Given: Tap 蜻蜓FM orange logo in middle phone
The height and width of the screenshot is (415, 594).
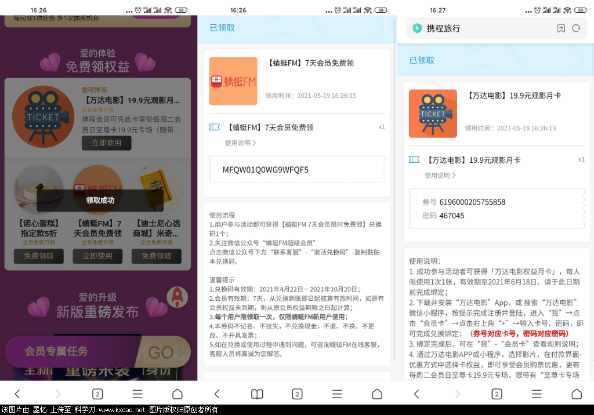Looking at the screenshot, I should coord(233,81).
